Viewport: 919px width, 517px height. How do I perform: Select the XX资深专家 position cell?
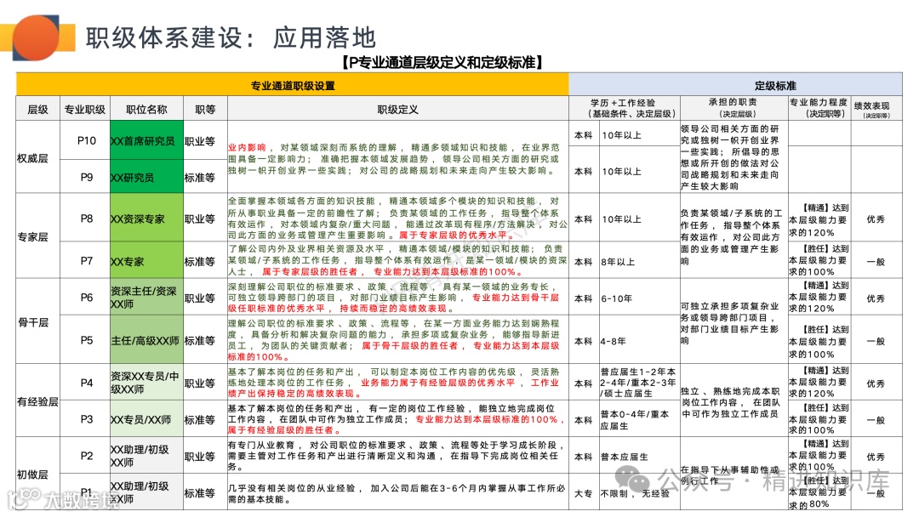pyautogui.click(x=146, y=219)
